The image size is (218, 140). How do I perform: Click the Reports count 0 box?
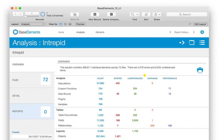45,112
